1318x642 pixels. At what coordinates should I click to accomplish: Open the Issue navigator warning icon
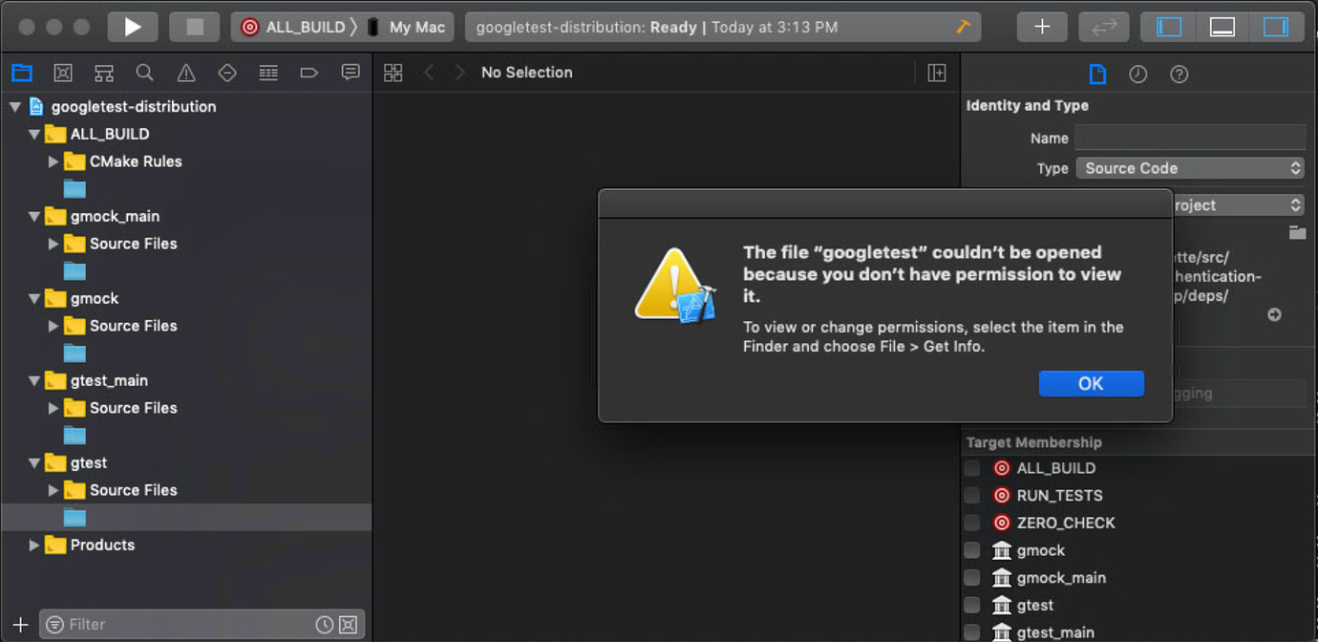(x=186, y=73)
